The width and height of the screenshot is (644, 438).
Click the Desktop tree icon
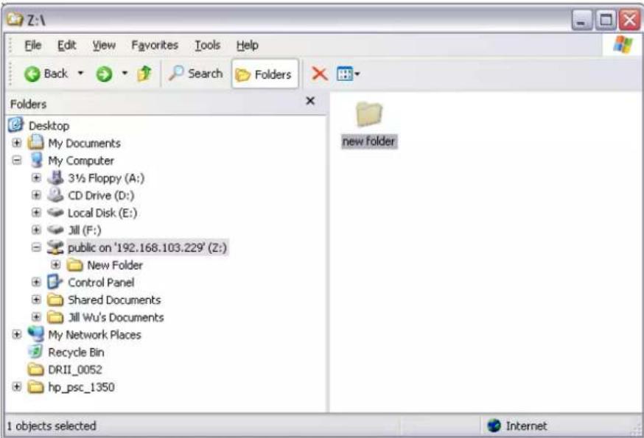point(15,125)
